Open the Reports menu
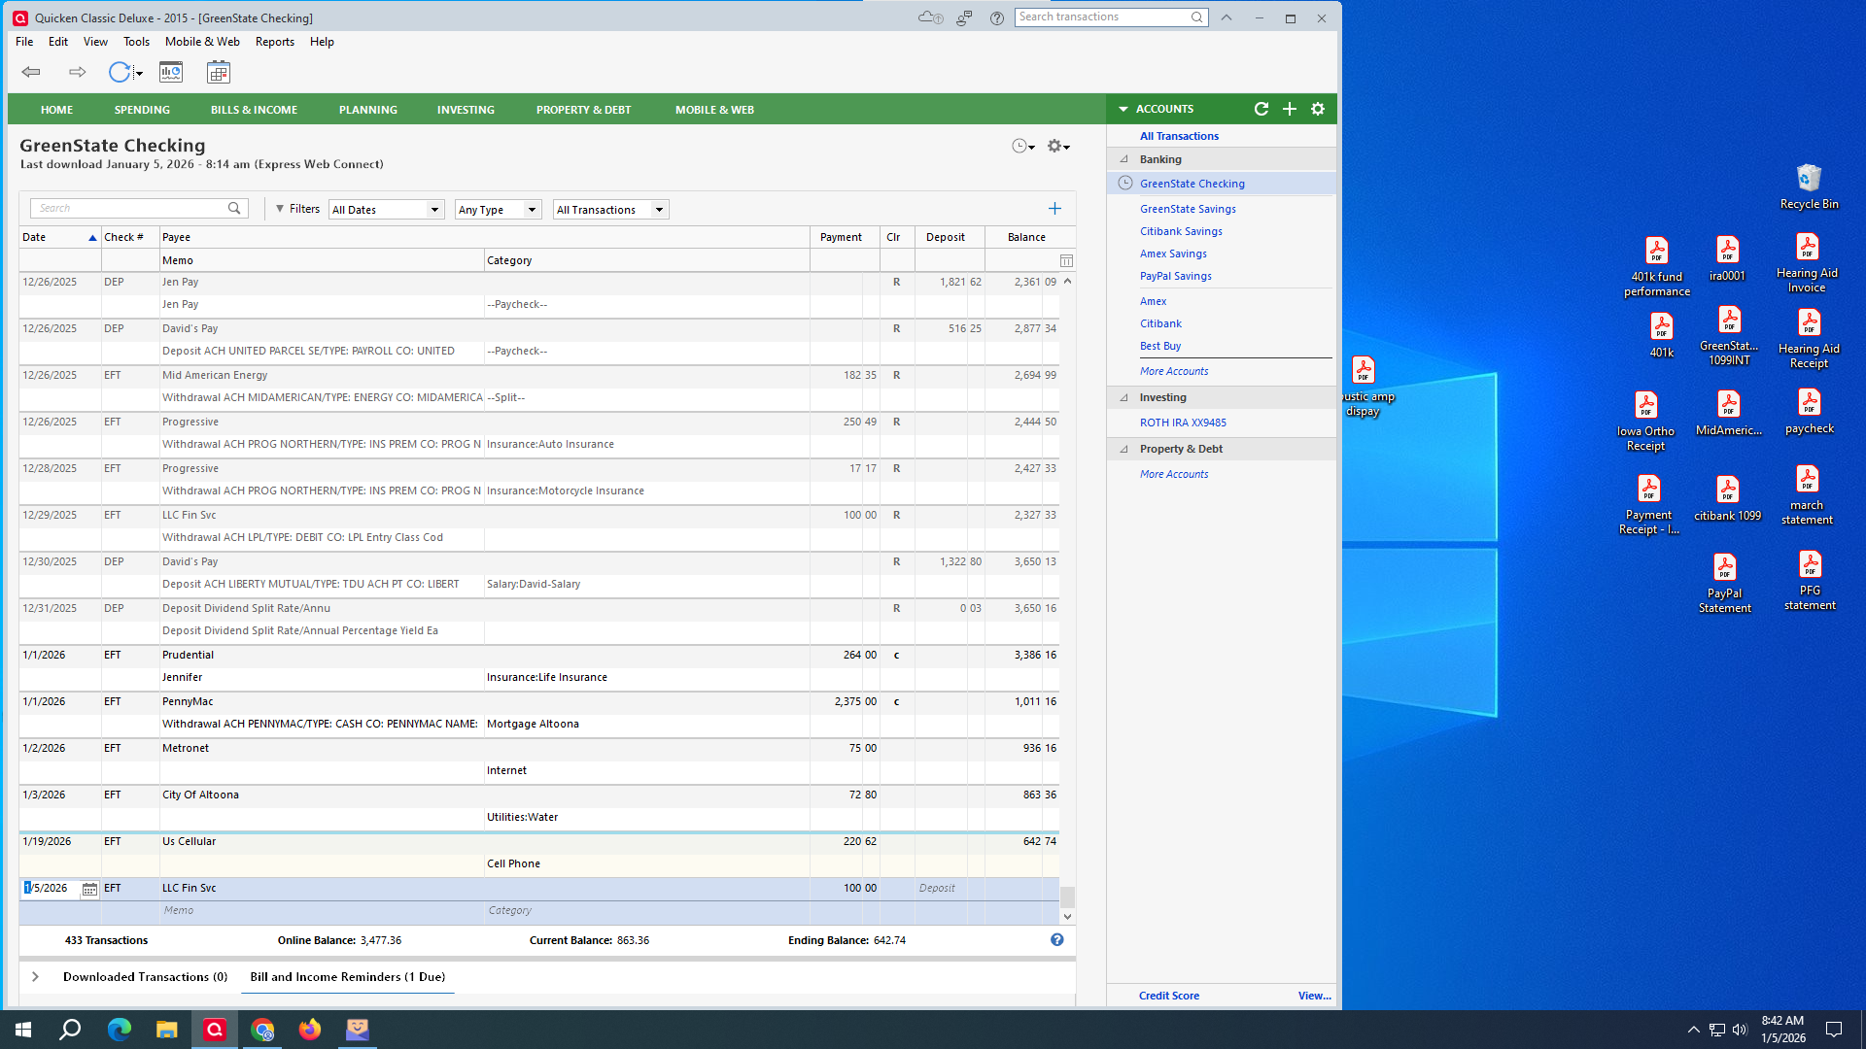1866x1049 pixels. 274,42
